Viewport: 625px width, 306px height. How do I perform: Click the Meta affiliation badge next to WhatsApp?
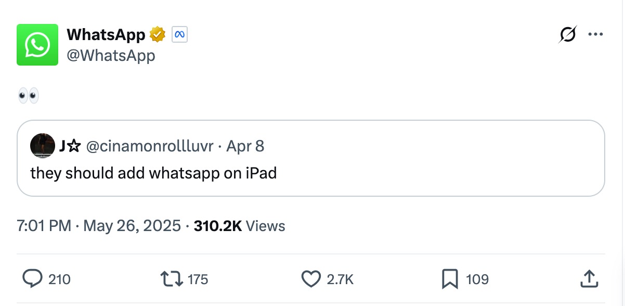(178, 34)
